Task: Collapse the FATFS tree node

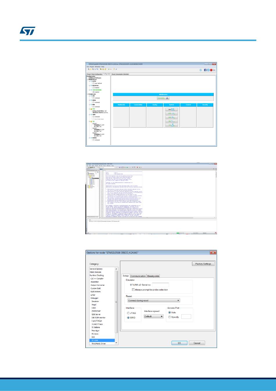Action: (x=89, y=81)
